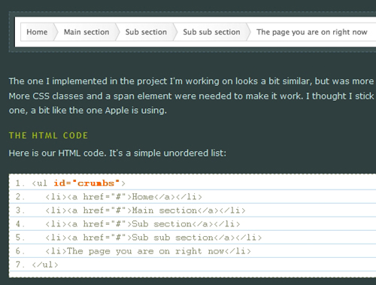Select code line 2 containing Home link
The image size is (376, 285).
click(x=193, y=197)
